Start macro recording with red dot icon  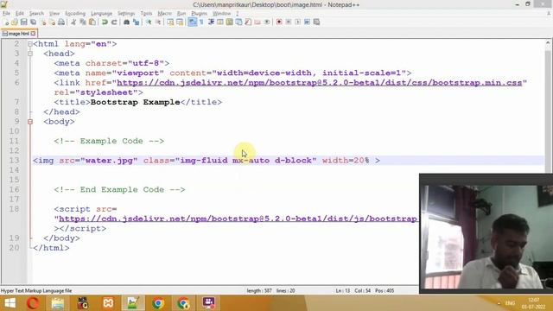[x=279, y=22]
